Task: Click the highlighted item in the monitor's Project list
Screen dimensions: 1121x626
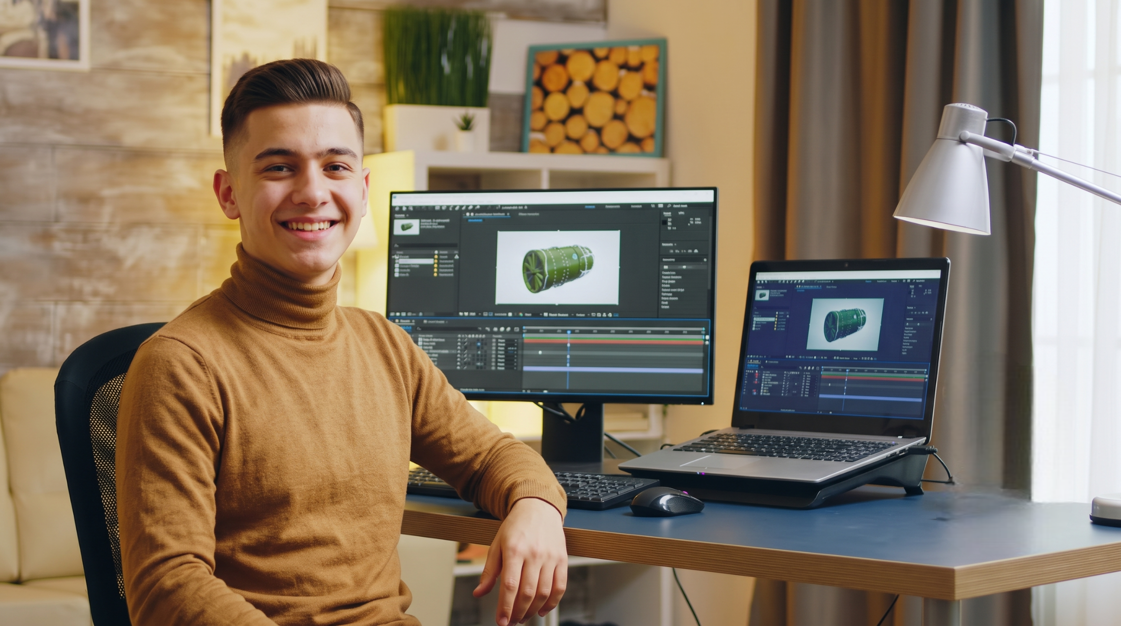Action: point(416,261)
